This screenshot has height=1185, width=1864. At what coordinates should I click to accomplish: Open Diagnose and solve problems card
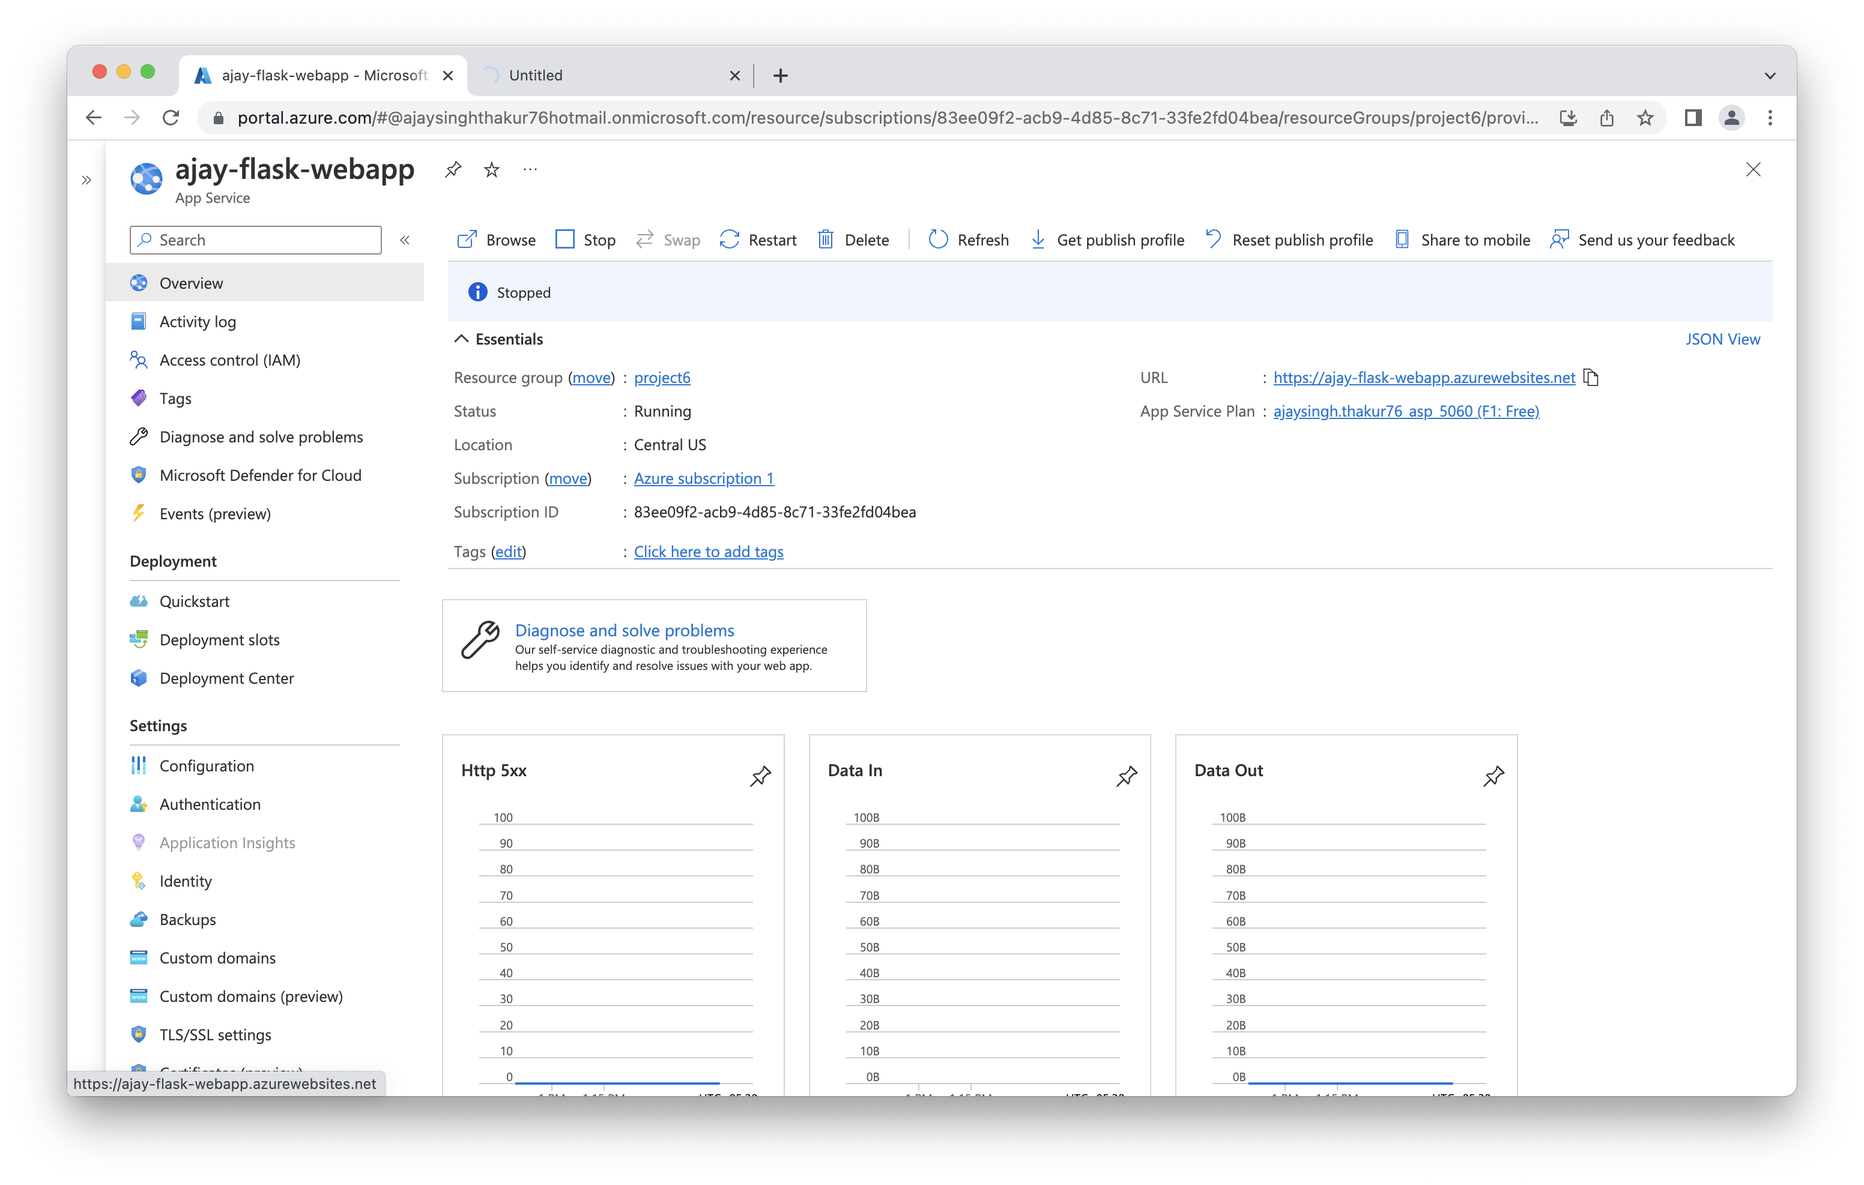pos(624,630)
